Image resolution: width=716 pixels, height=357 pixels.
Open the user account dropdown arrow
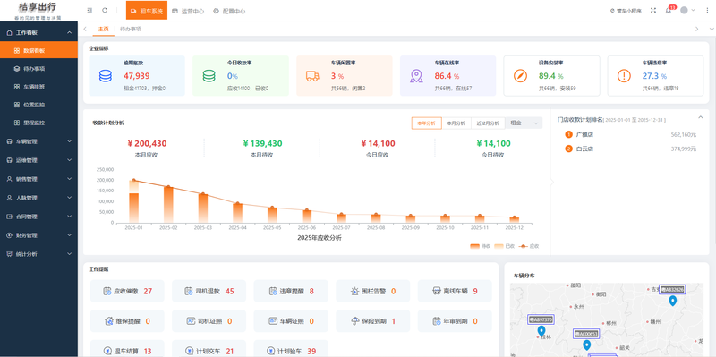tap(693, 10)
